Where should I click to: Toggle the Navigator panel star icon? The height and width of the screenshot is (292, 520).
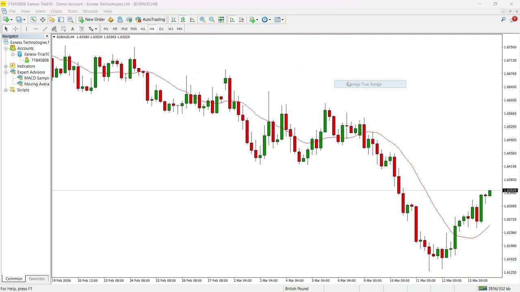pyautogui.click(x=52, y=19)
